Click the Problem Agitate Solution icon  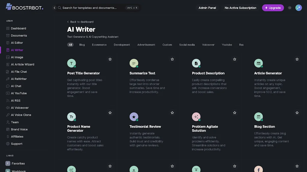(196, 117)
